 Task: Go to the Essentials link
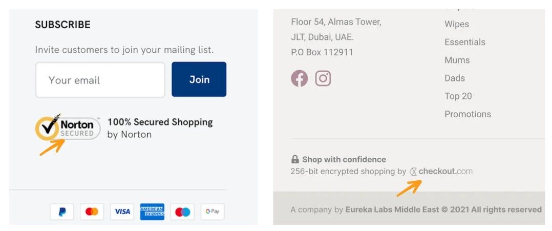465,42
